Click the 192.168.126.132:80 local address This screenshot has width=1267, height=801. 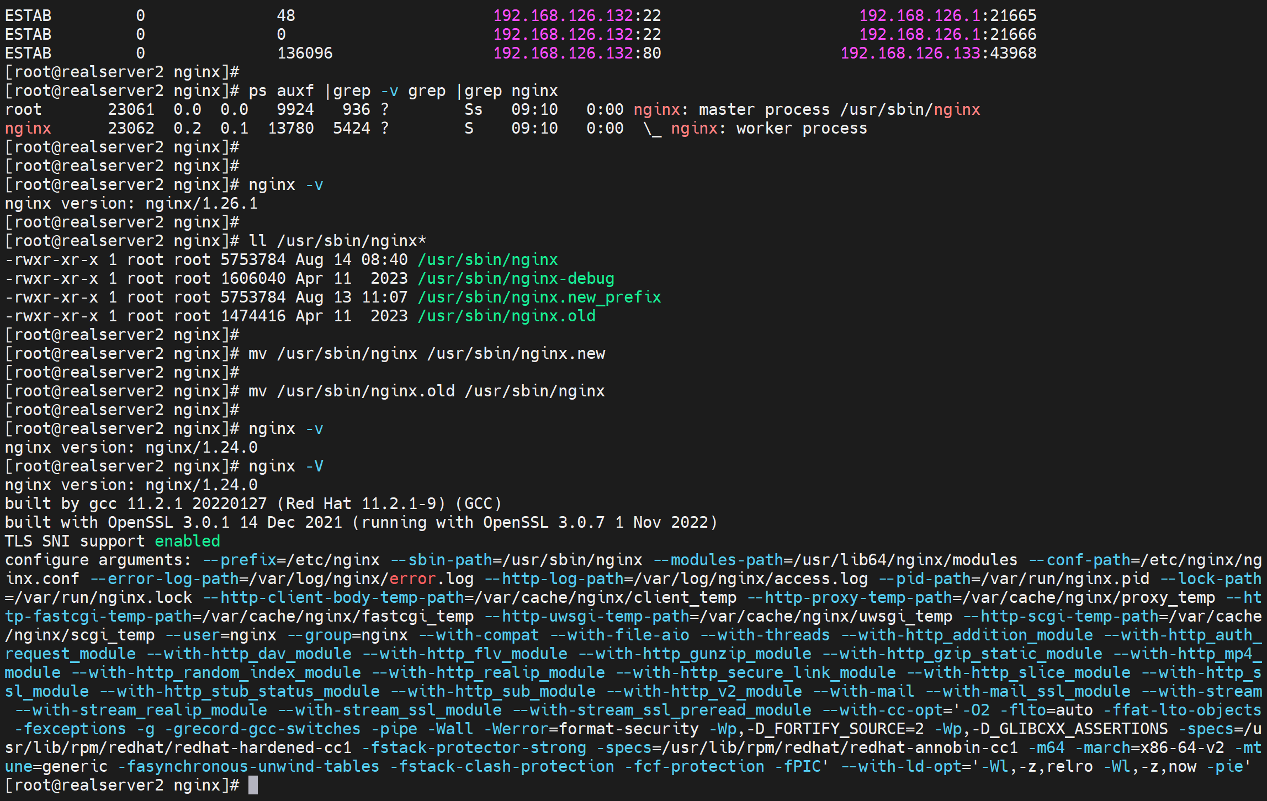(x=577, y=53)
